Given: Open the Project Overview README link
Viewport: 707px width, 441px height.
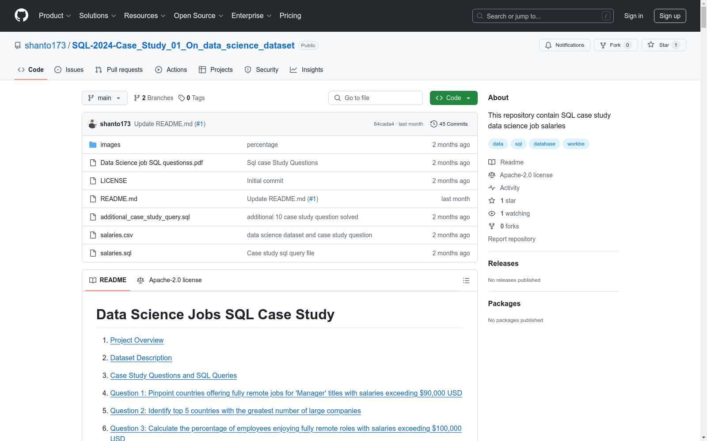Looking at the screenshot, I should point(137,340).
